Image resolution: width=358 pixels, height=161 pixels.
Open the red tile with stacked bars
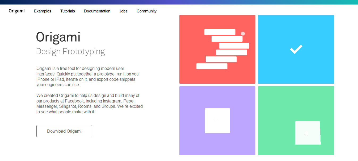217,49
